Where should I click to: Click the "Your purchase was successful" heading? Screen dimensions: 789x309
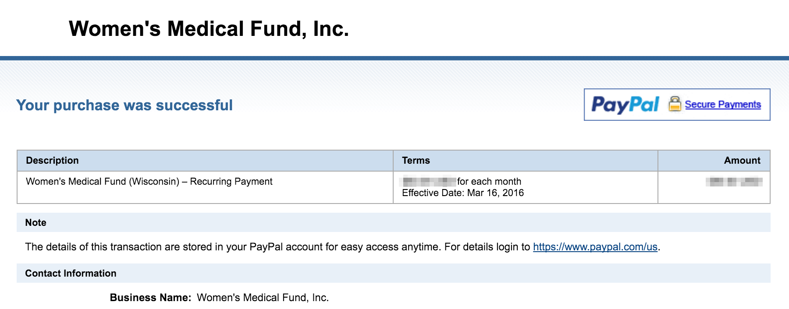coord(124,105)
